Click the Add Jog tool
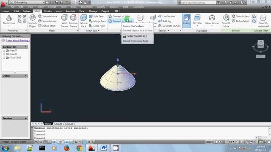 point(165,21)
